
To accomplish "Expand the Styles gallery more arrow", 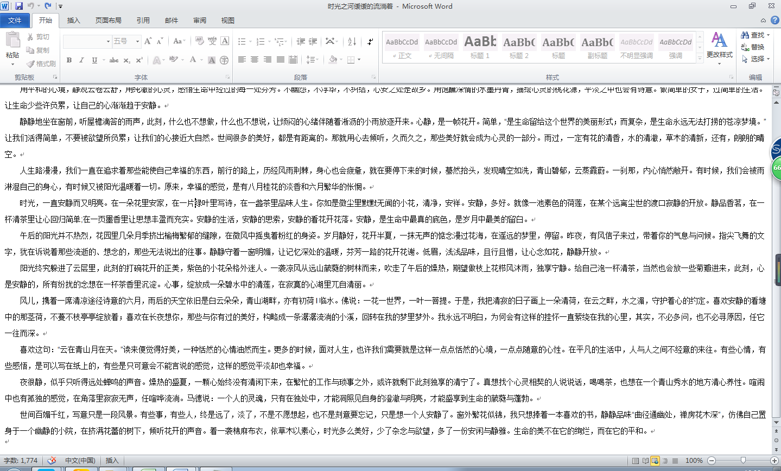I will pyautogui.click(x=700, y=58).
